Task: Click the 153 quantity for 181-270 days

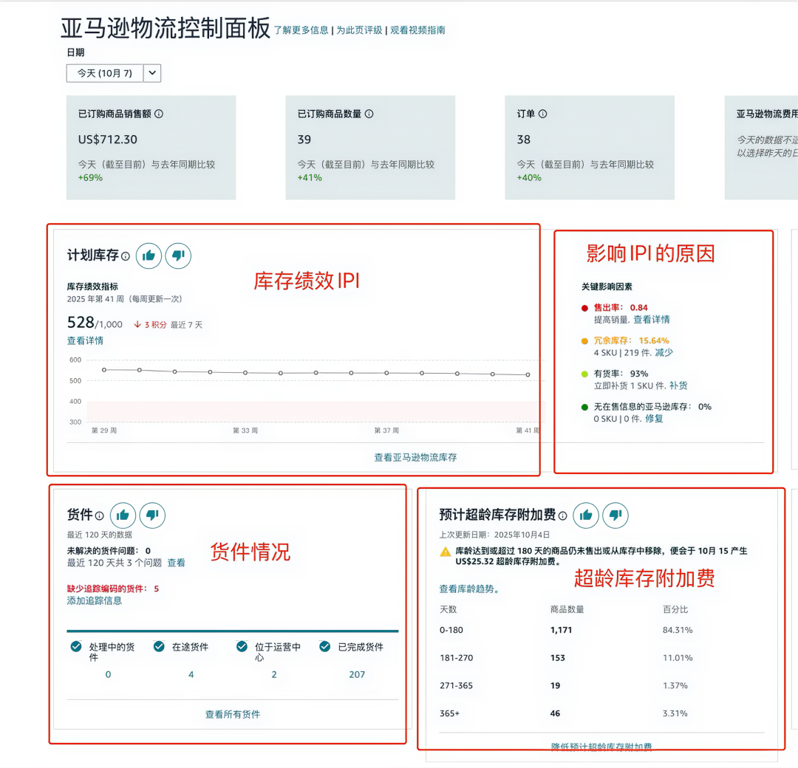Action: pyautogui.click(x=557, y=658)
